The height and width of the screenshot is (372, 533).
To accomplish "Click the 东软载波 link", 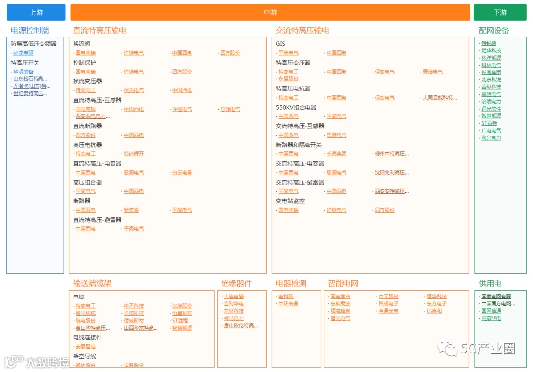I will (340, 304).
